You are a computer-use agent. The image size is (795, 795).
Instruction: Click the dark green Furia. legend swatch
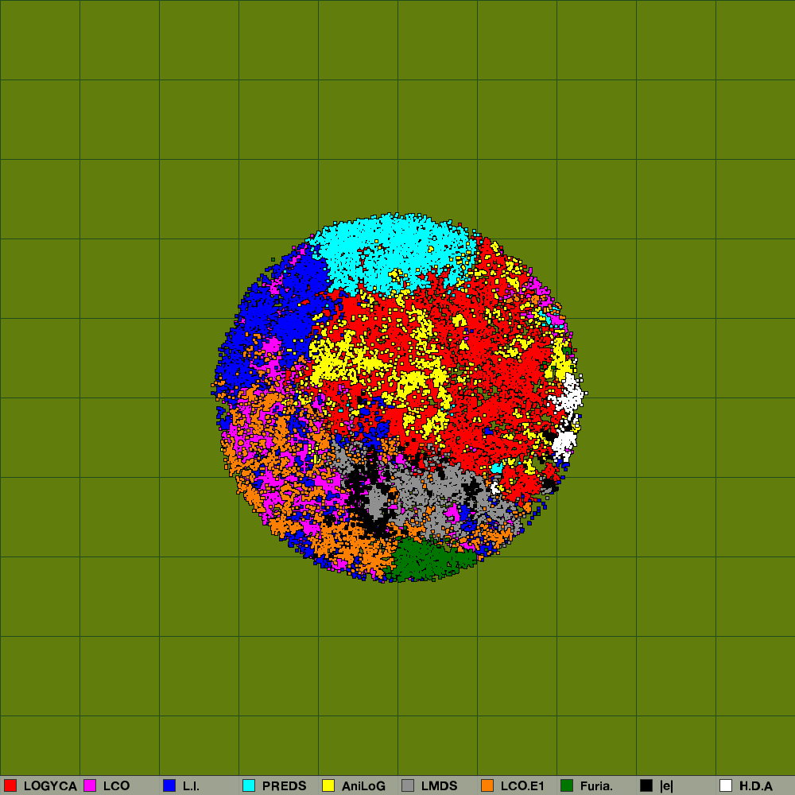click(567, 785)
